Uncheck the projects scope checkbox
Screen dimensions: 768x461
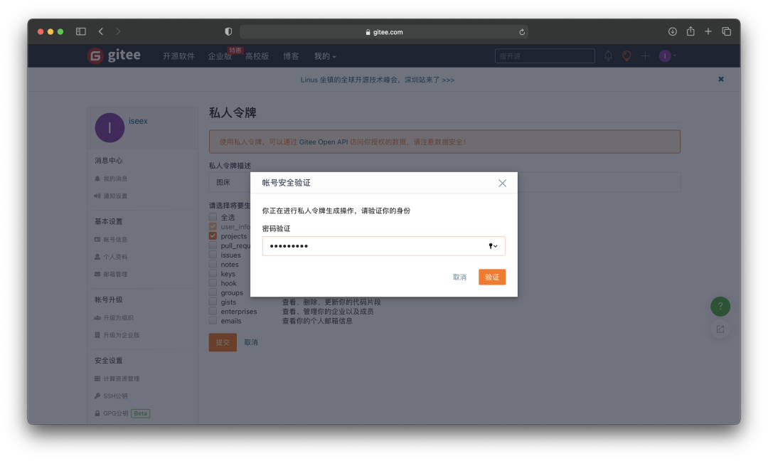point(212,235)
